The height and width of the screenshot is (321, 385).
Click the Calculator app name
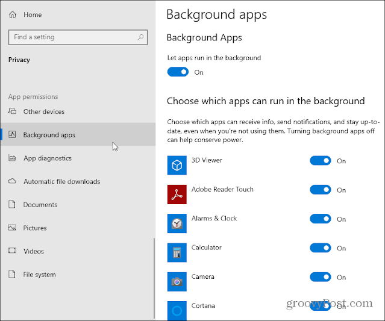coord(207,248)
